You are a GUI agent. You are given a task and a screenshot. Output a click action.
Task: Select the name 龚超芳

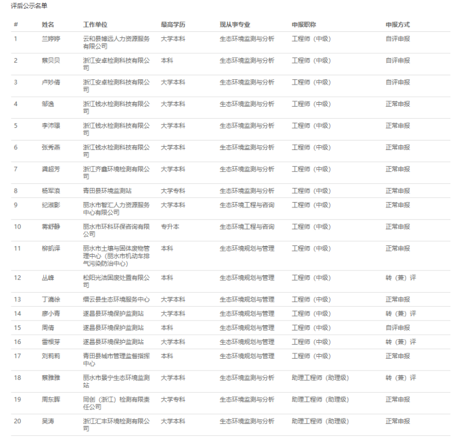[51, 169]
